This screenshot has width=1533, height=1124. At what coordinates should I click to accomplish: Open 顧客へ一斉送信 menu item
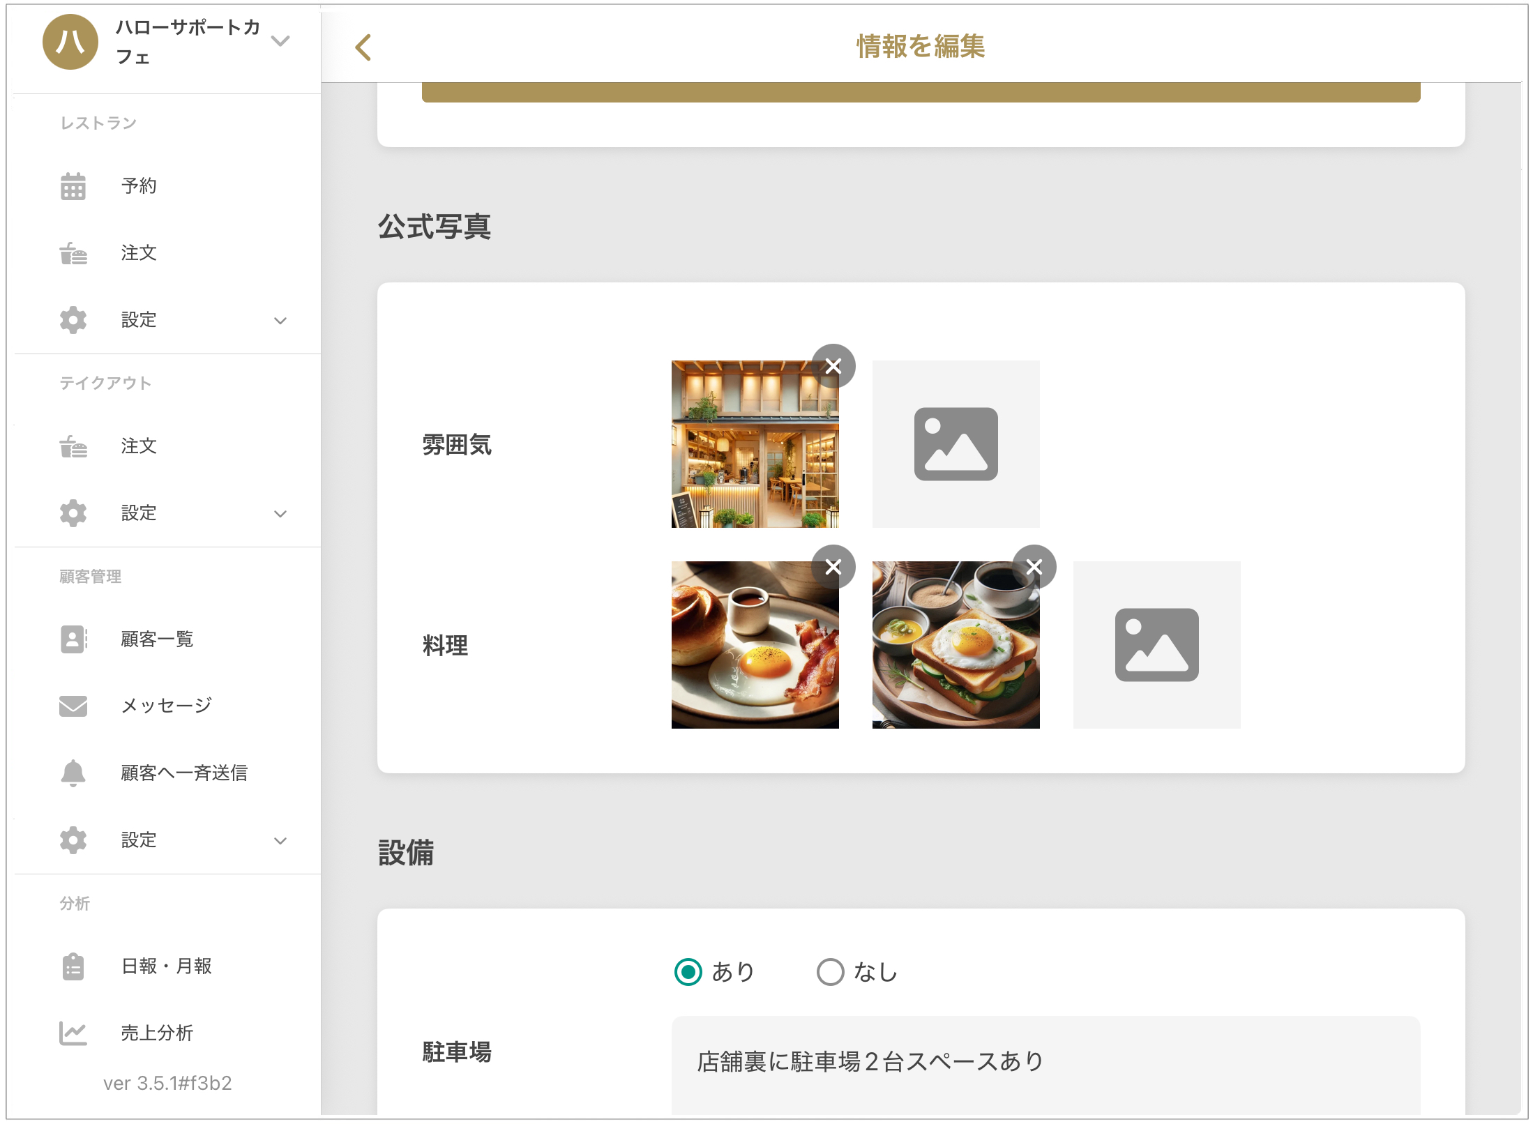[x=184, y=773]
